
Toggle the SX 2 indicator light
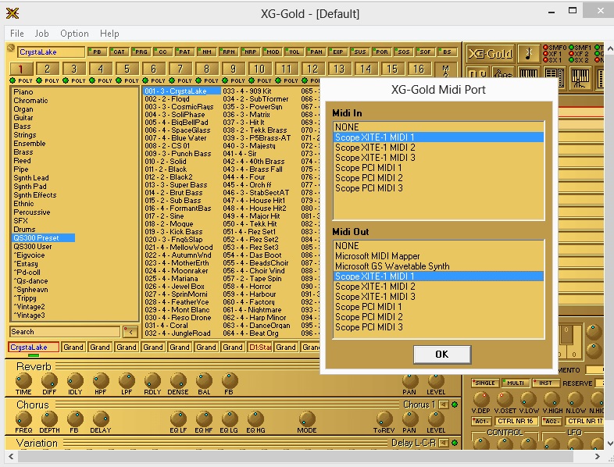[571, 60]
